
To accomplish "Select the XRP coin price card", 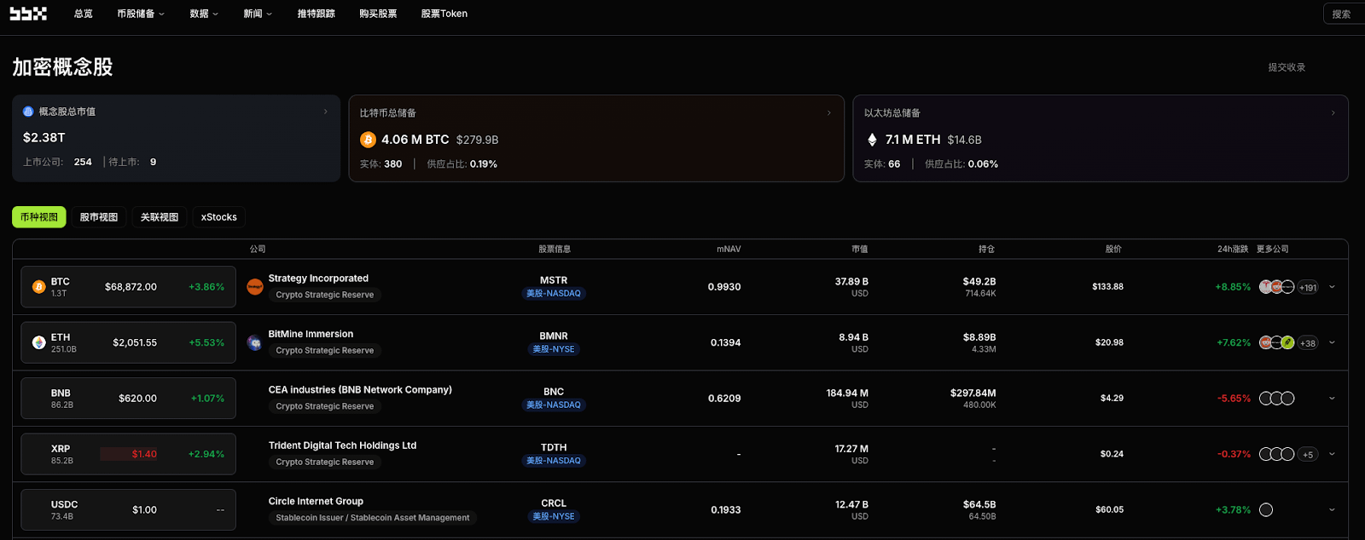I will click(128, 454).
